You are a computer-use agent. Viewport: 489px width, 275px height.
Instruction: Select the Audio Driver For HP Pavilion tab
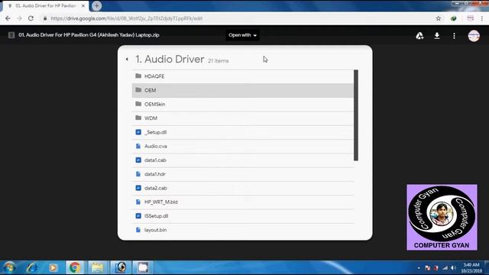46,6
